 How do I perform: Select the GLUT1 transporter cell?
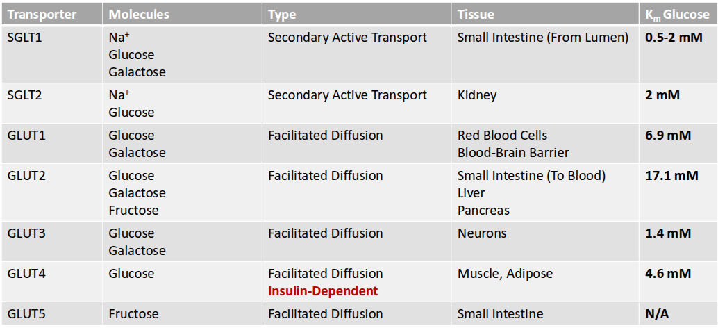pyautogui.click(x=25, y=136)
